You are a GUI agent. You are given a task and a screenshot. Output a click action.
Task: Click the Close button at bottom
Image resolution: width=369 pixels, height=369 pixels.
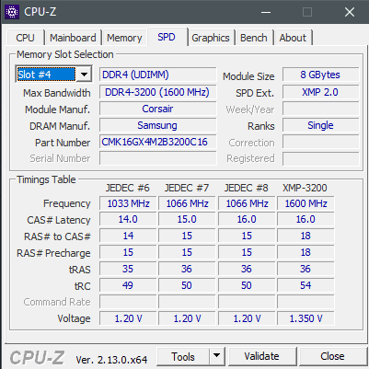click(332, 356)
